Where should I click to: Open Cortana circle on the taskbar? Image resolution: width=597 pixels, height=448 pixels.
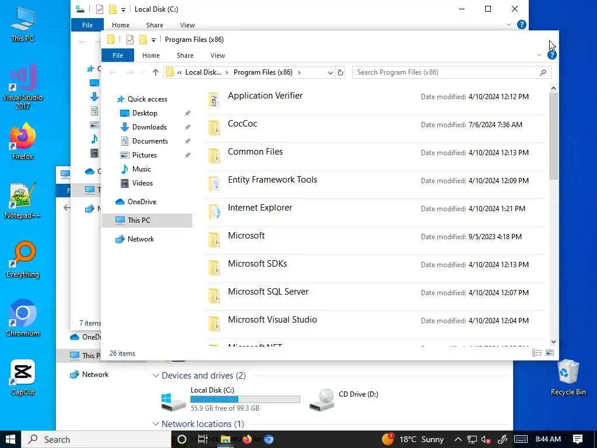click(182, 439)
